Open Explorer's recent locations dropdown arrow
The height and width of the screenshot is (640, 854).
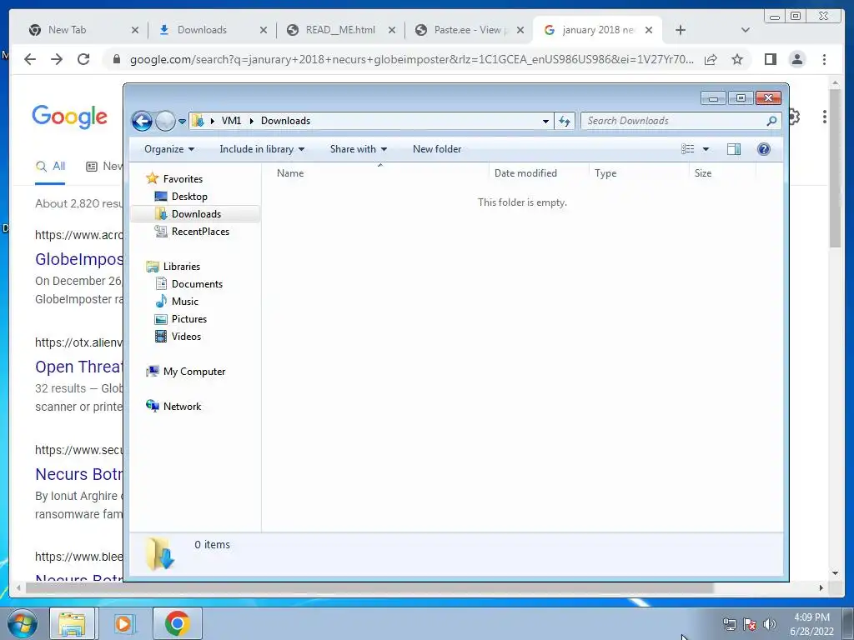click(182, 122)
